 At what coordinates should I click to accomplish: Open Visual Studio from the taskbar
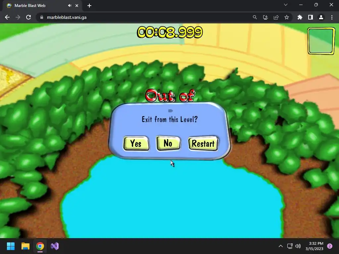(55, 246)
